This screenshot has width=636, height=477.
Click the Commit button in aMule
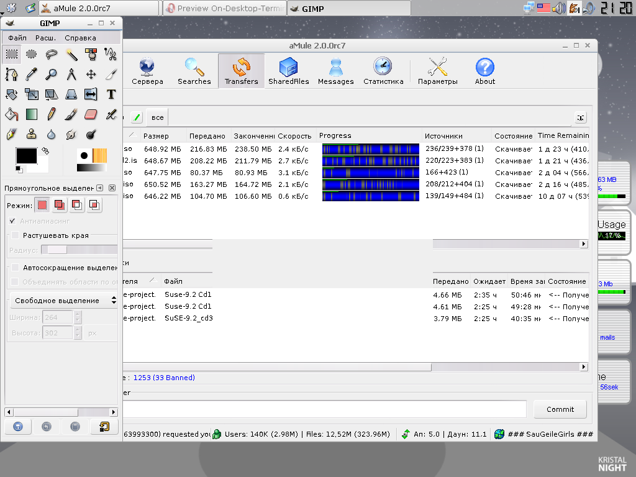(x=560, y=409)
